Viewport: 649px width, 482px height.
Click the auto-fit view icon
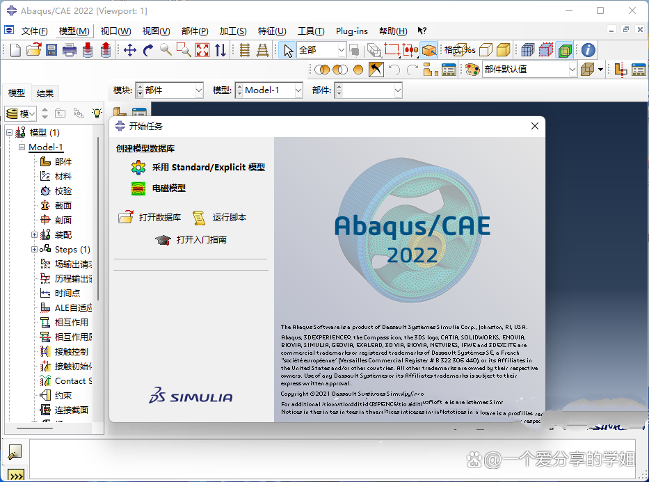(x=202, y=50)
